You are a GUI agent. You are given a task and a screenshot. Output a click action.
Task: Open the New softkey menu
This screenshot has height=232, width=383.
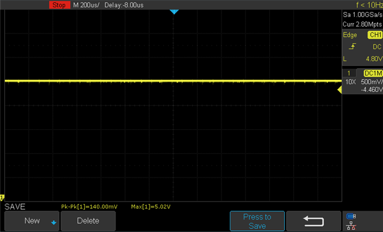32,221
